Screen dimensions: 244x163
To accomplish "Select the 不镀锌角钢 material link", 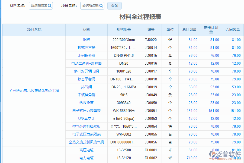I will click(x=86, y=95).
